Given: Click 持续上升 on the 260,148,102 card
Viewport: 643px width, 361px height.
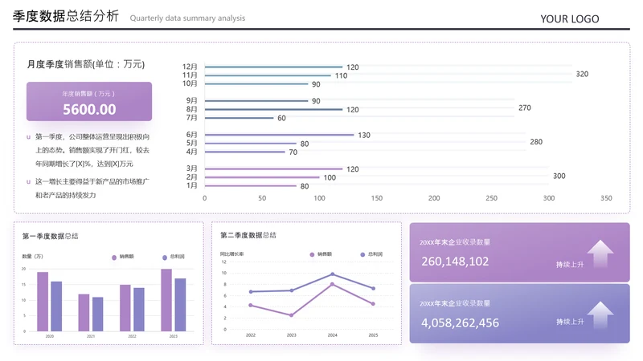Looking at the screenshot, I should click(x=570, y=265).
